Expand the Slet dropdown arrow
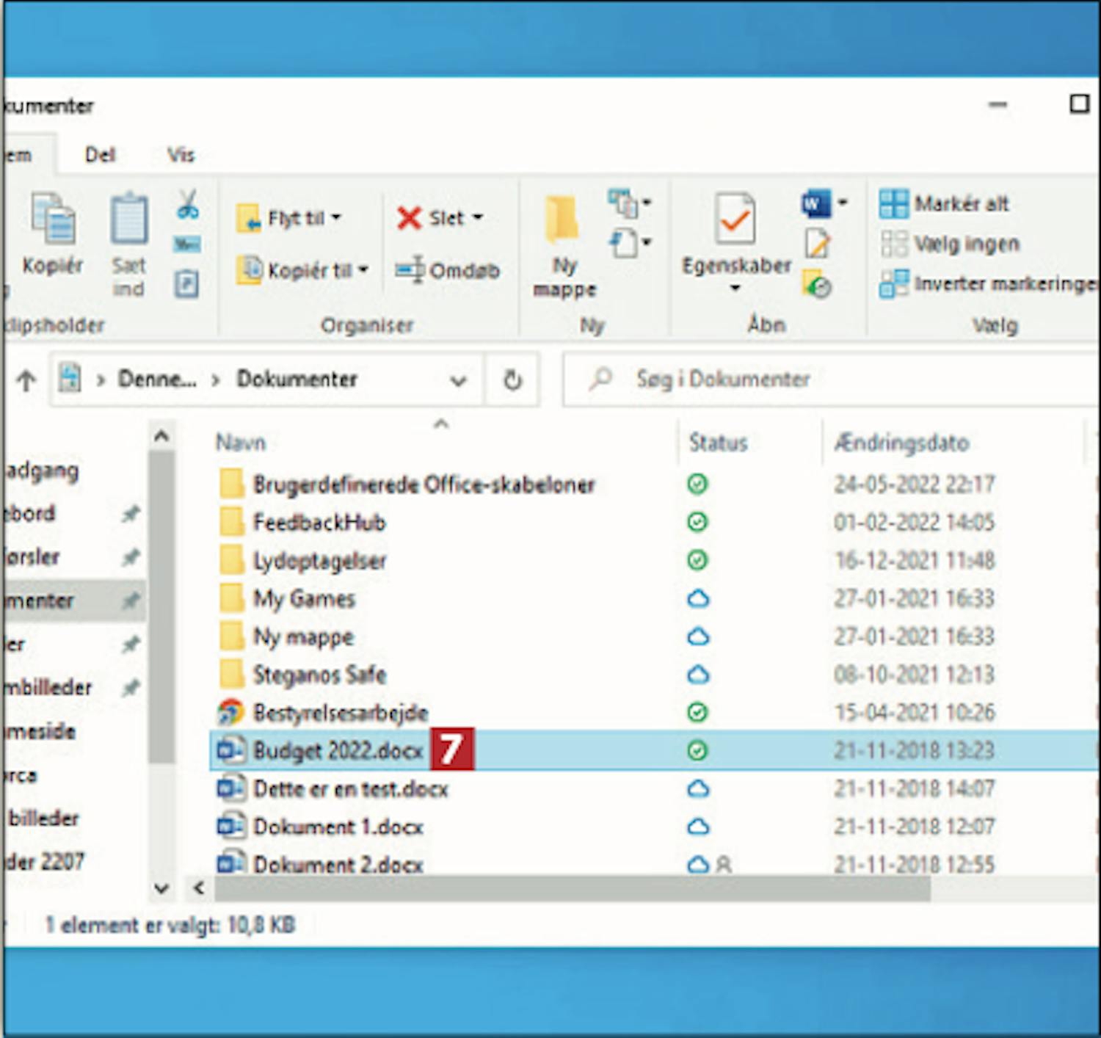 point(478,218)
